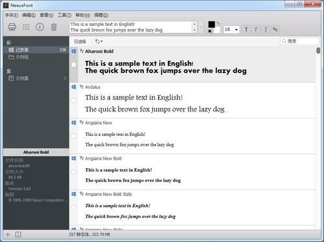This screenshot has width=324, height=242.
Task: Select the radio circle for Angsana New Bold
Action: point(74,171)
